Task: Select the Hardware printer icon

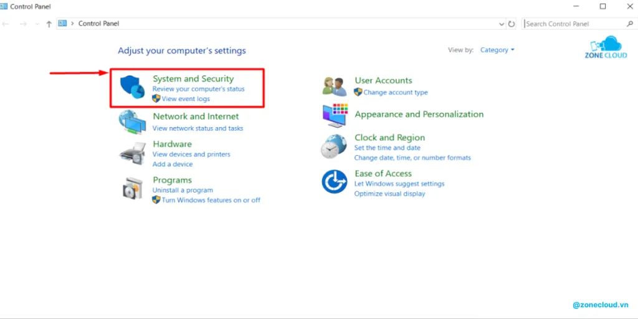Action: tap(133, 154)
